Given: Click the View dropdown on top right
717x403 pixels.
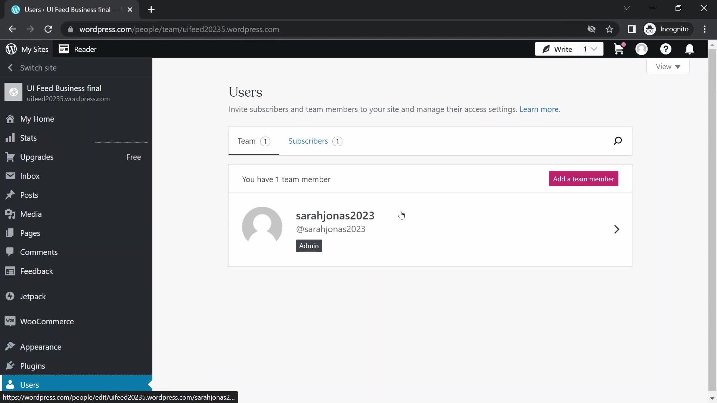Looking at the screenshot, I should [668, 66].
